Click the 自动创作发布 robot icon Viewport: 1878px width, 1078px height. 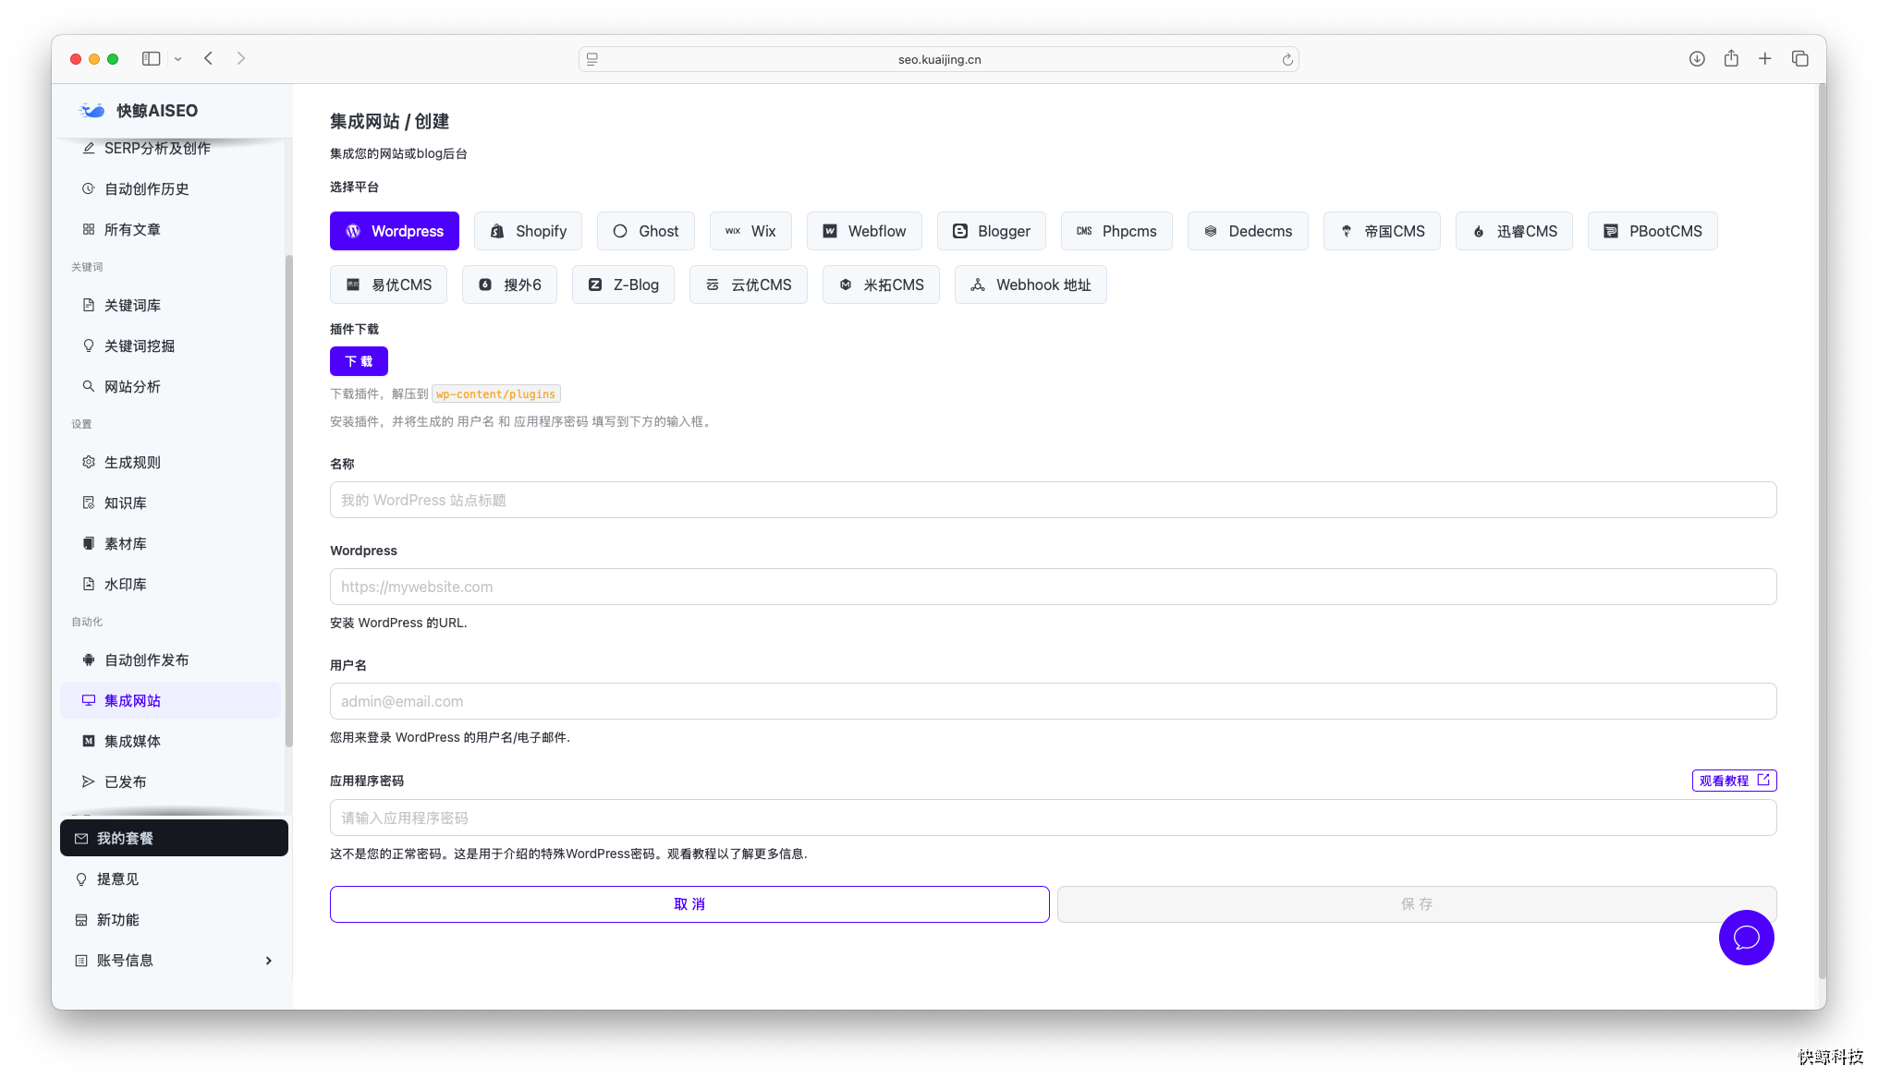[x=89, y=660]
